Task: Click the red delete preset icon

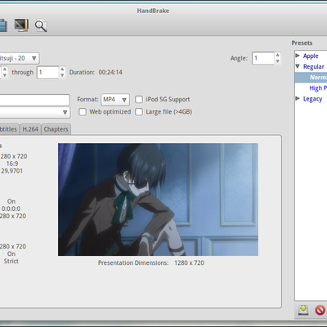Action: pyautogui.click(x=320, y=310)
